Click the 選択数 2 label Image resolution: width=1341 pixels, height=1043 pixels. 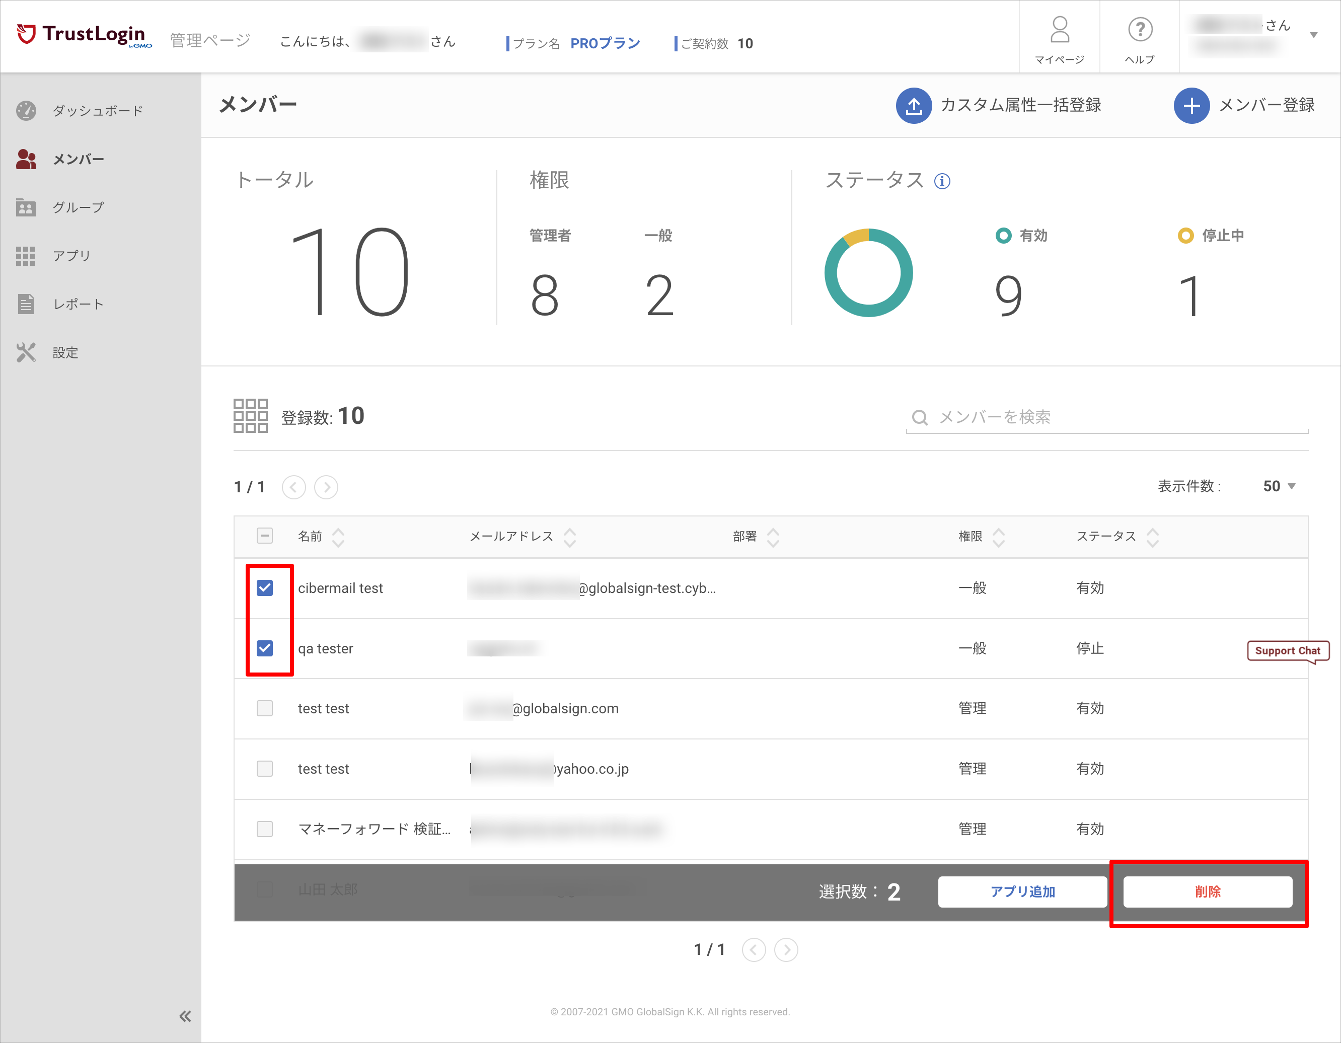coord(860,891)
